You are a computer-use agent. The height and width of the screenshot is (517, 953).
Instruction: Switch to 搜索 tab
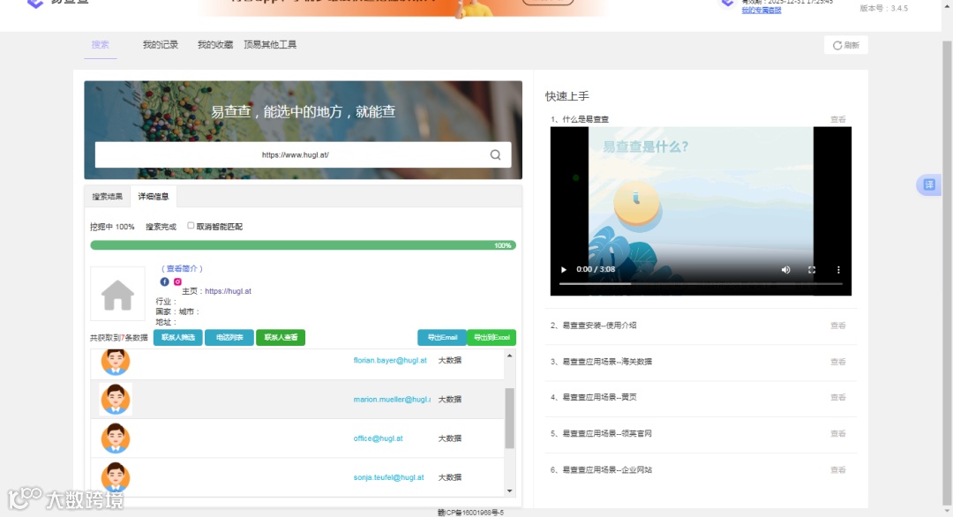[x=101, y=44]
